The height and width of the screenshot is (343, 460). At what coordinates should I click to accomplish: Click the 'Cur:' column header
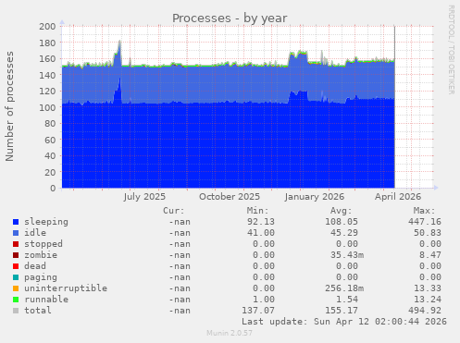point(173,211)
